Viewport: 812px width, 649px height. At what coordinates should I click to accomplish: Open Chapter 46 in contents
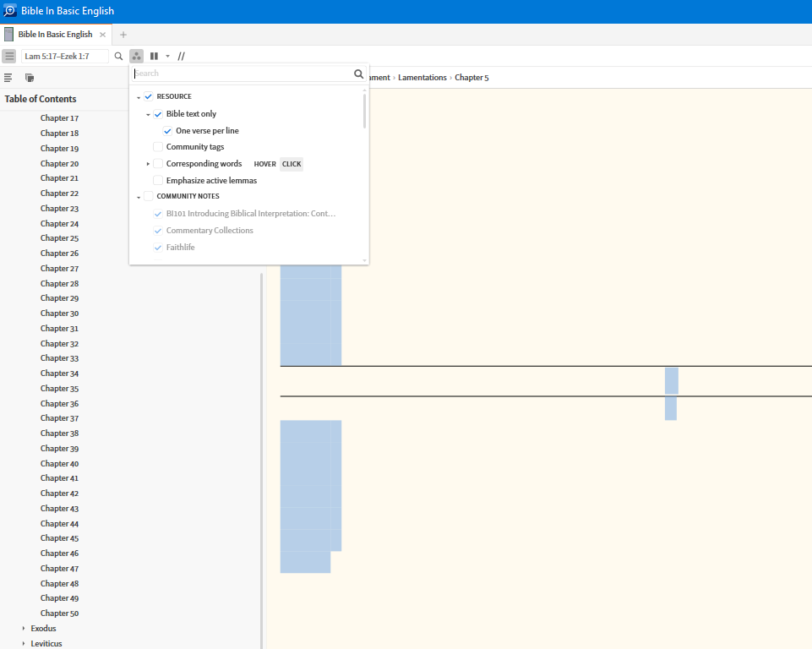click(x=59, y=554)
